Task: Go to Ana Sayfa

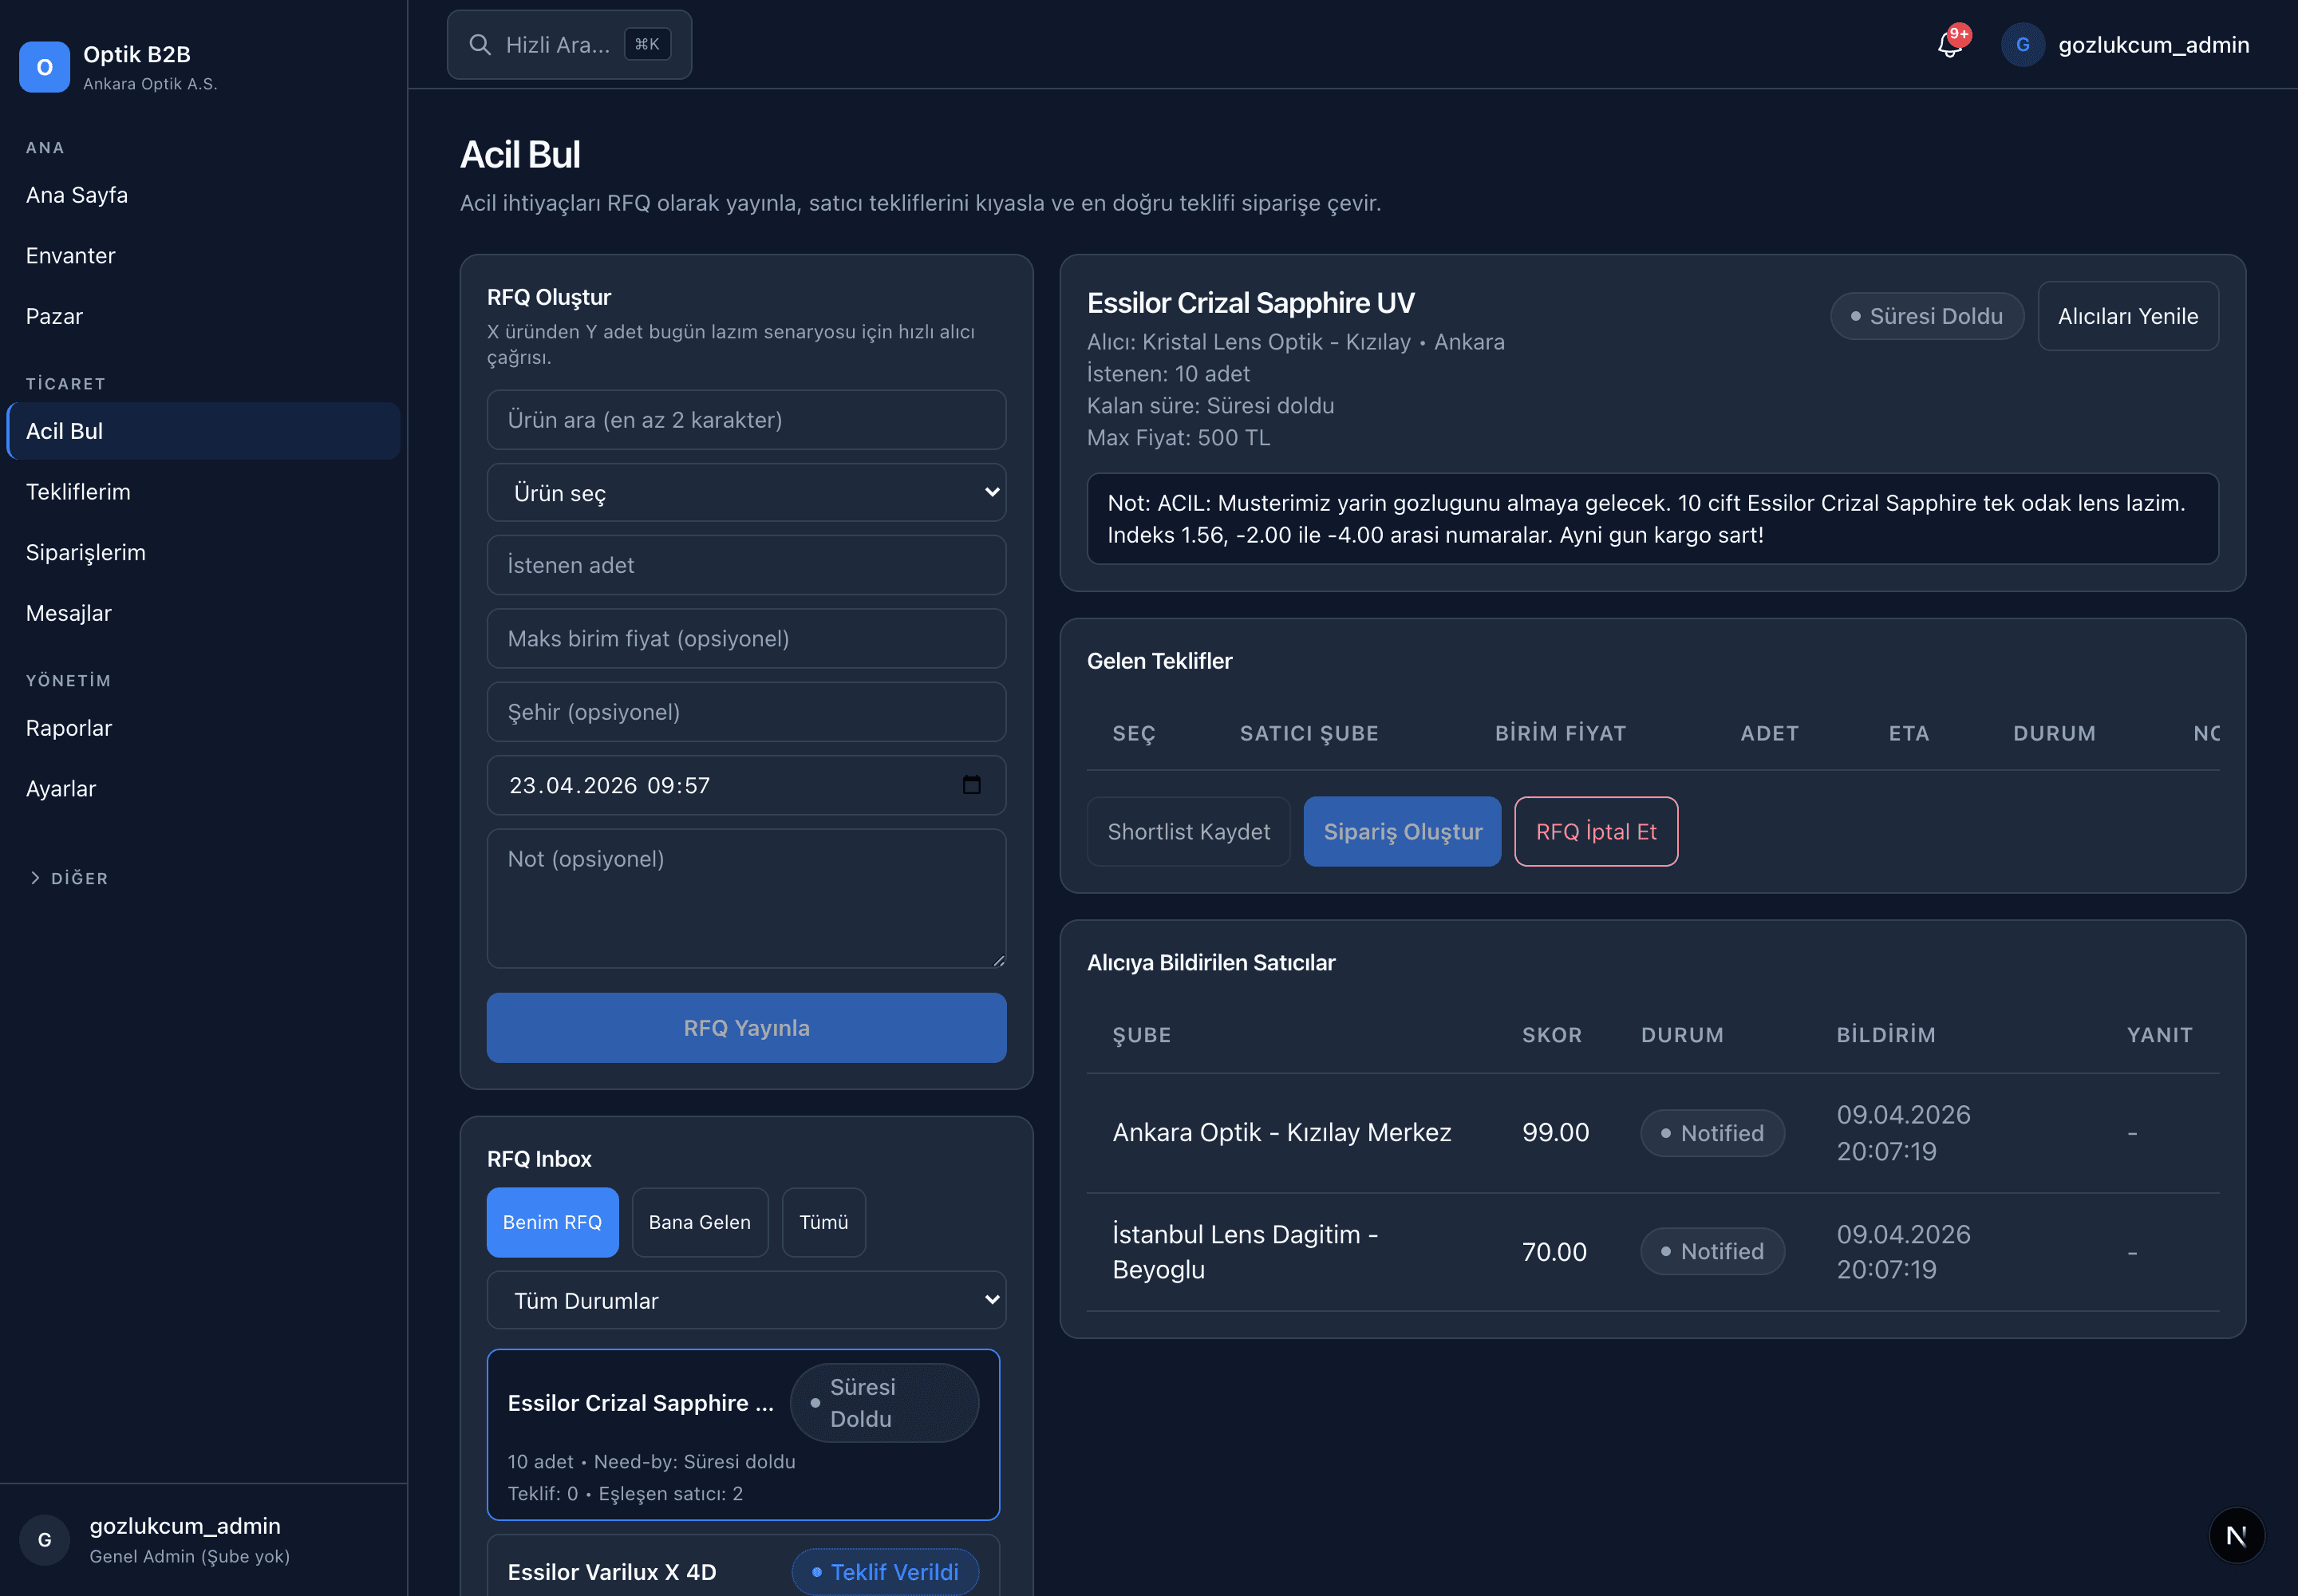Action: tap(203, 195)
